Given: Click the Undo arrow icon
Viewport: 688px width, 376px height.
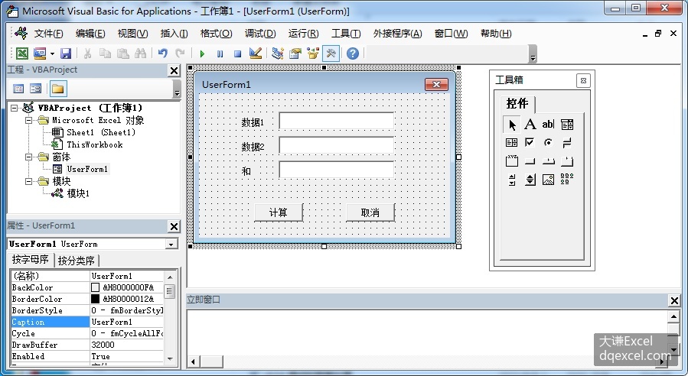Looking at the screenshot, I should click(x=163, y=53).
